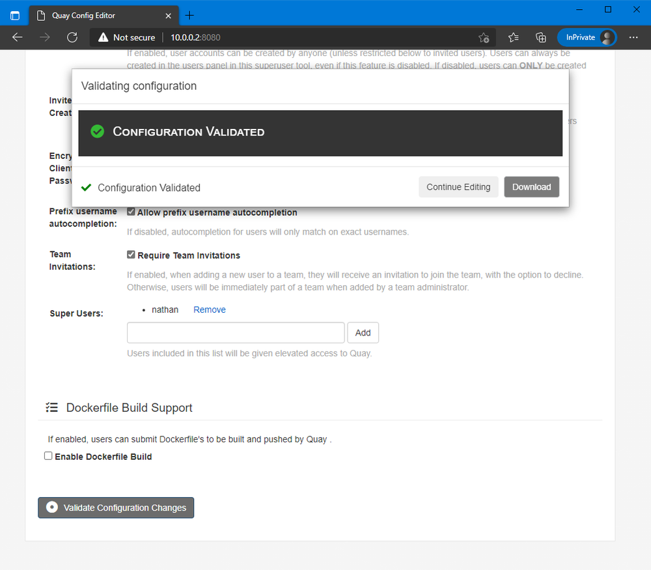Click the green Configuration Validated check icon
This screenshot has width=651, height=570.
point(98,132)
